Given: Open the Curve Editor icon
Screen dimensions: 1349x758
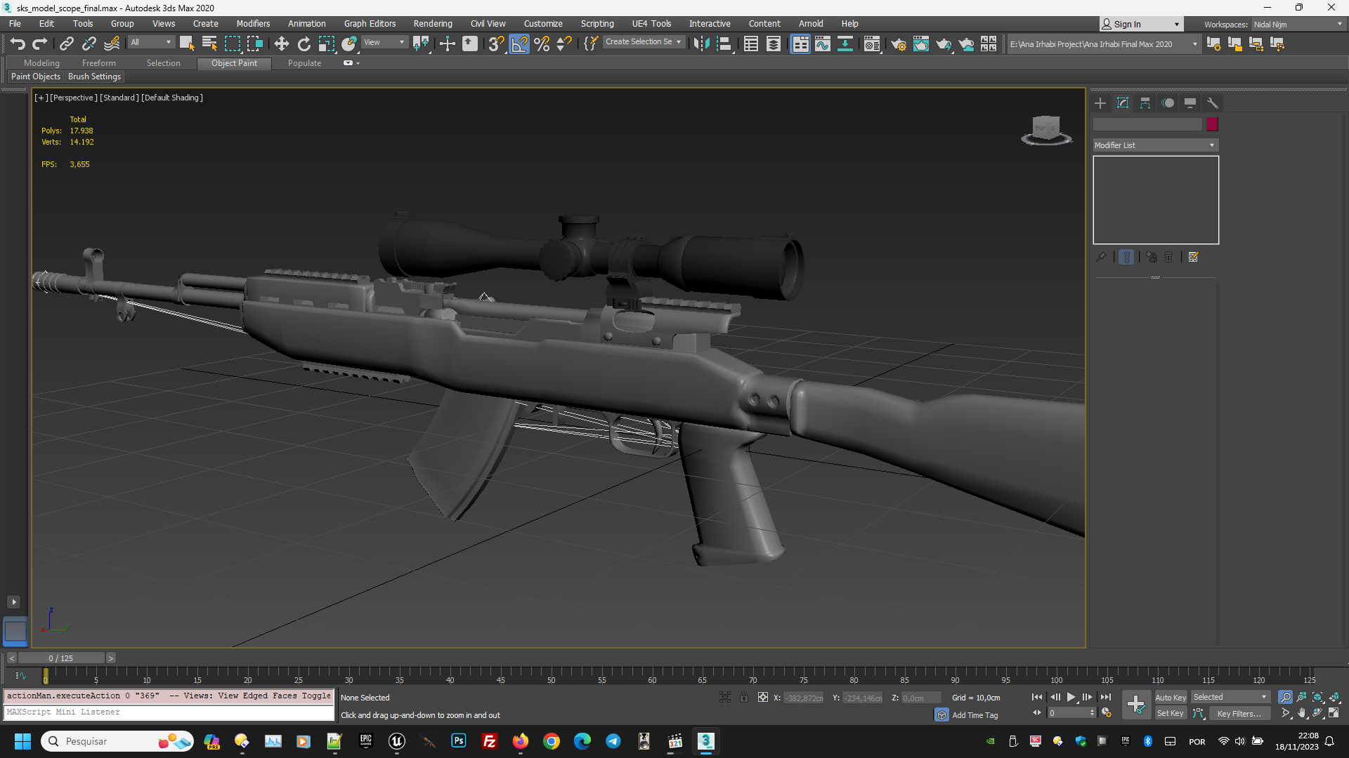Looking at the screenshot, I should (x=823, y=44).
